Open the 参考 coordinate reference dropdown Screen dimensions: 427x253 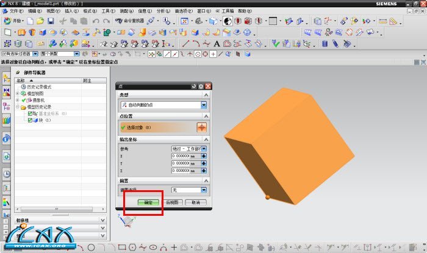[x=204, y=148]
